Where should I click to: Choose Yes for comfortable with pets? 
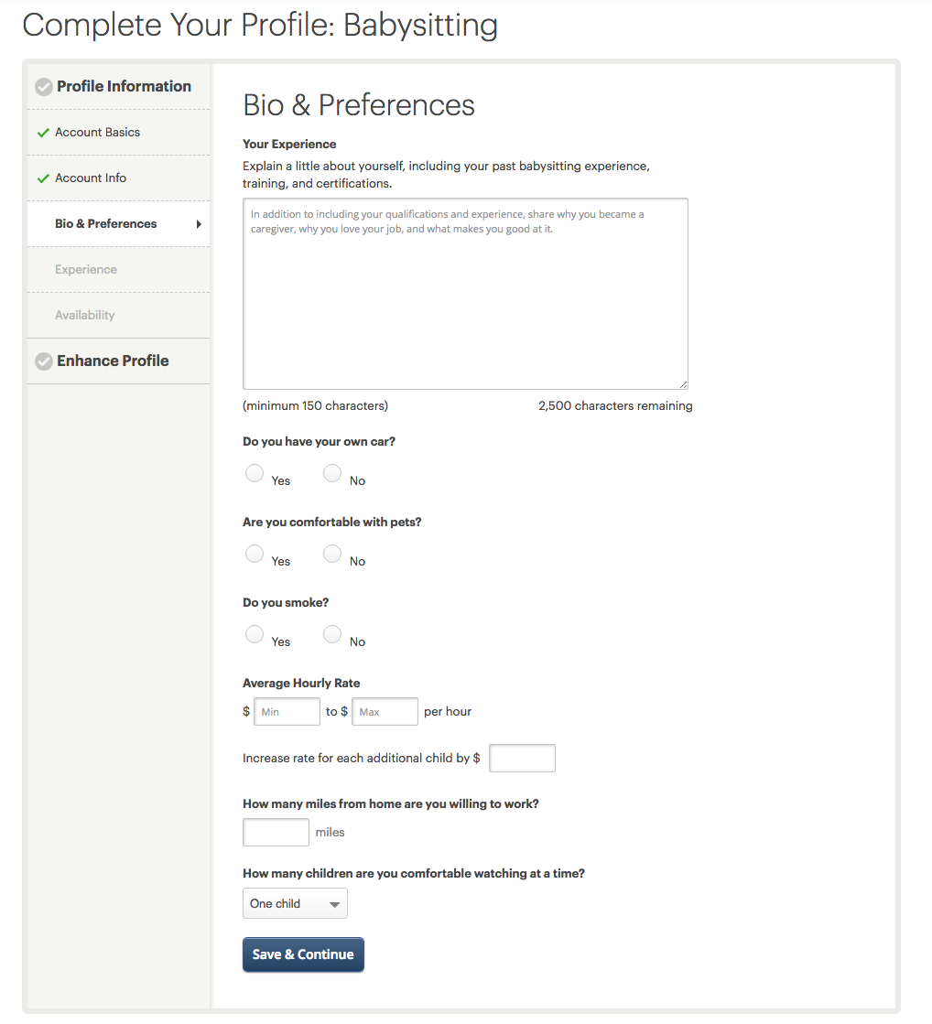tap(255, 554)
